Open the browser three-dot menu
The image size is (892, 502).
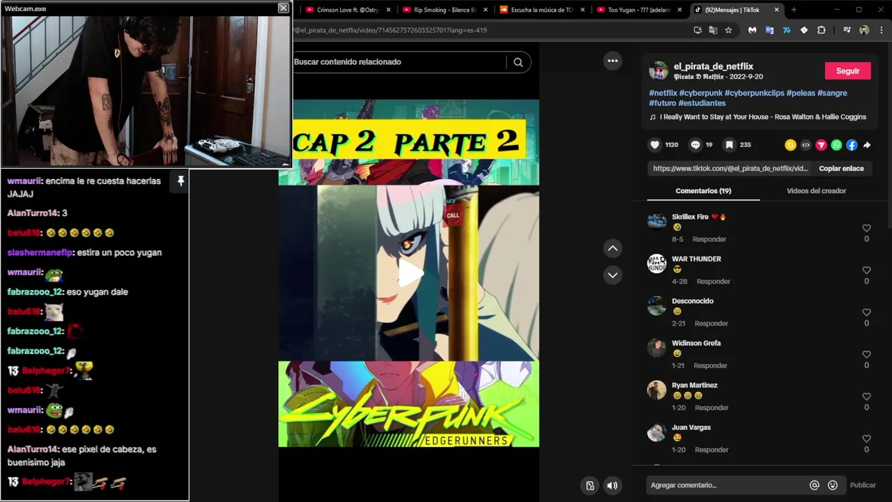tap(882, 30)
